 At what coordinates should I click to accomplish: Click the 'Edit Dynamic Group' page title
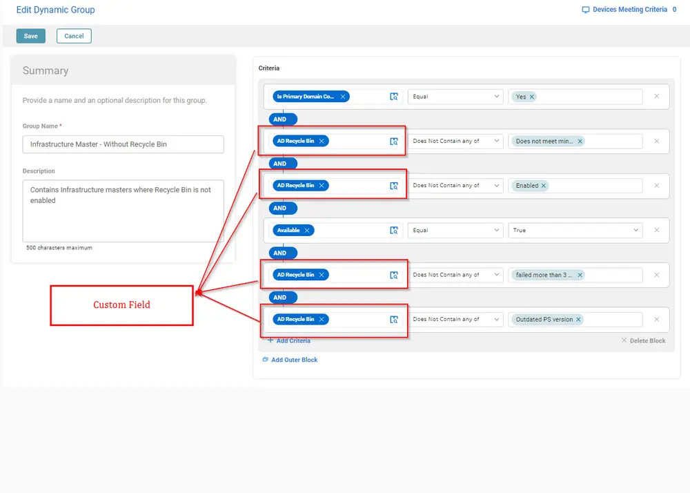55,10
